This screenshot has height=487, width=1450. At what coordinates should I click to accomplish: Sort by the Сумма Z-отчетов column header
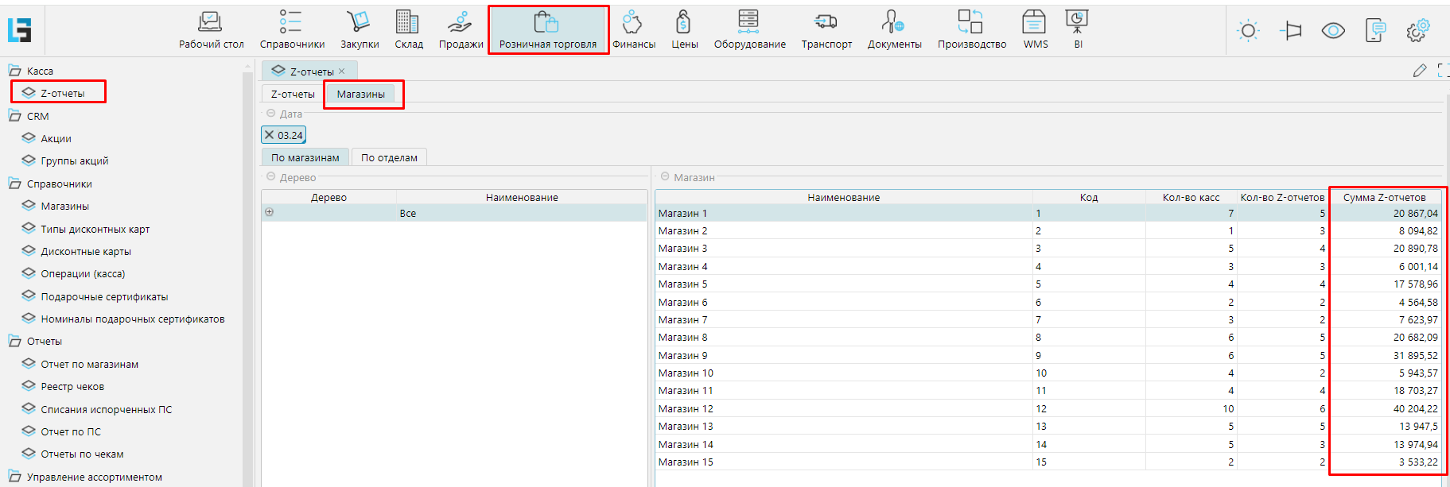[1384, 197]
